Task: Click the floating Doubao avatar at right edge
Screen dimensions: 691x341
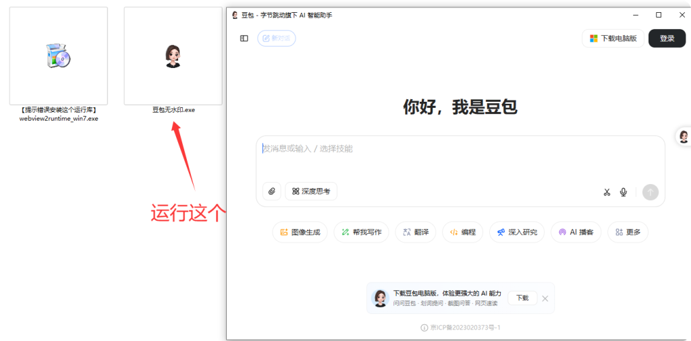Action: click(684, 136)
